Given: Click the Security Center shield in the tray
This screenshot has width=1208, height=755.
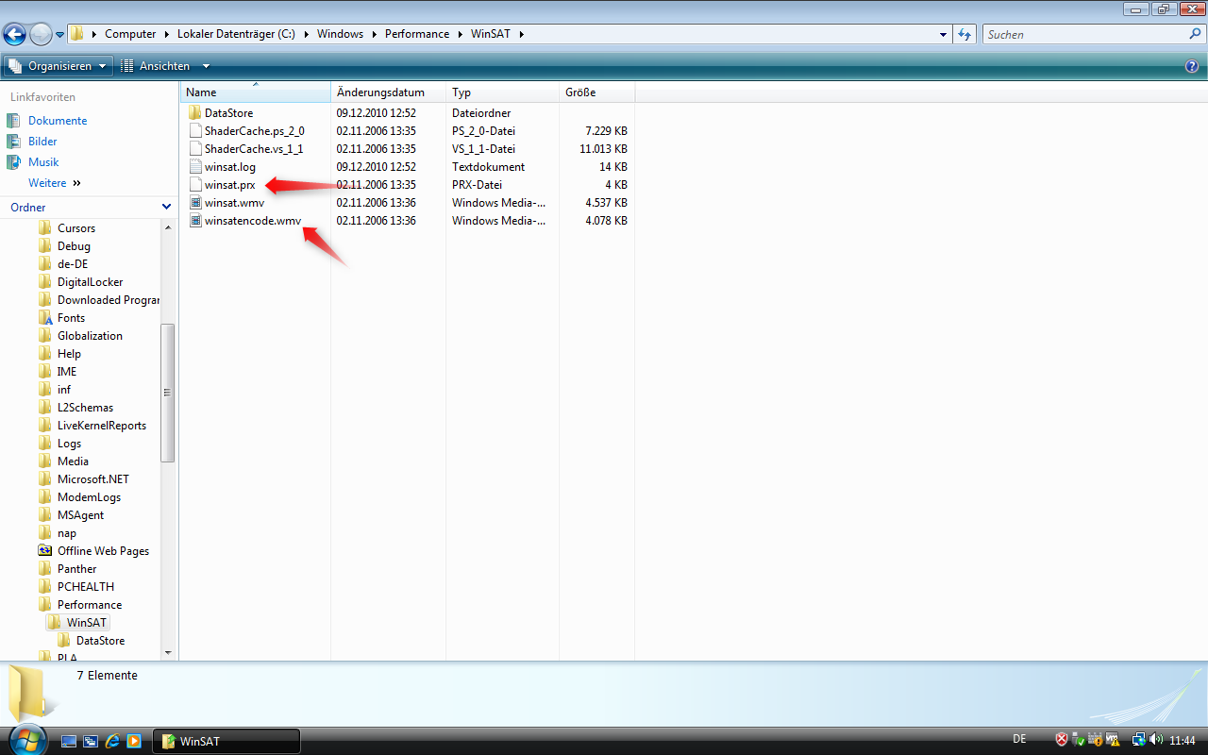Looking at the screenshot, I should (1061, 740).
